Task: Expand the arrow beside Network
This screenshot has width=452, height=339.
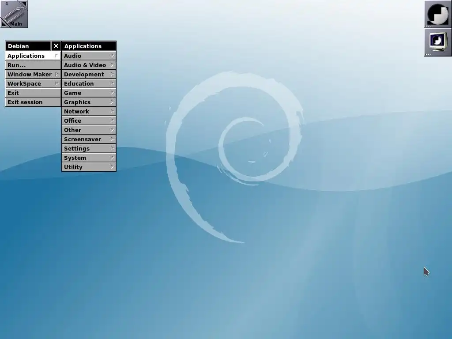Action: pyautogui.click(x=112, y=111)
